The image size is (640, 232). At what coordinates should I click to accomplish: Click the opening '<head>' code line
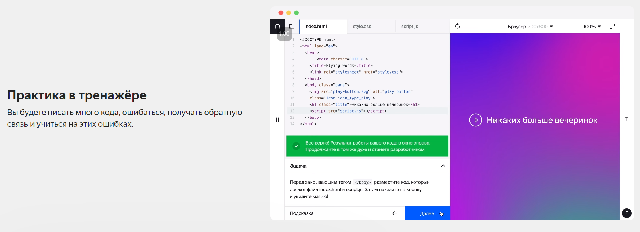tap(312, 53)
